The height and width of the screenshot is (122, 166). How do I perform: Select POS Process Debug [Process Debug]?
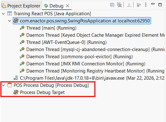click(x=51, y=85)
